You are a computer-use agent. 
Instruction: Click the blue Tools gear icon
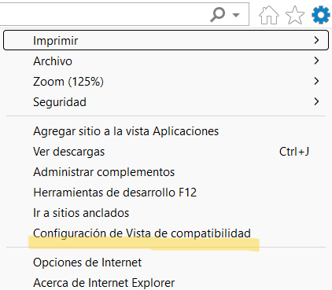[x=320, y=15]
